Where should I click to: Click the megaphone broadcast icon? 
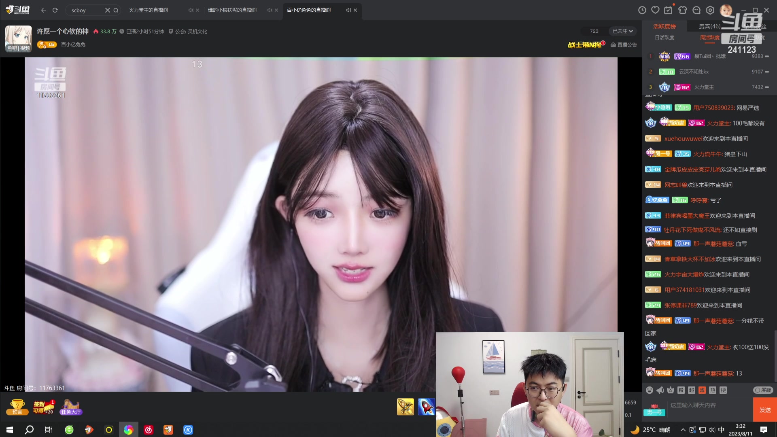[660, 390]
